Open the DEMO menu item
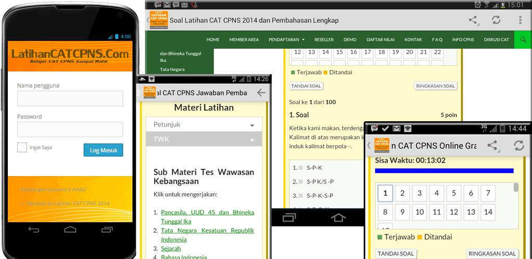532x259 pixels. (350, 39)
